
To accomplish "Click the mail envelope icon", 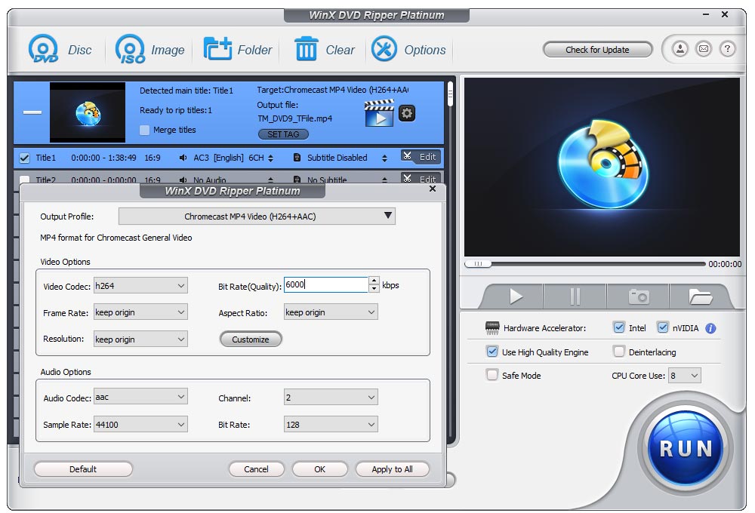I will [704, 49].
